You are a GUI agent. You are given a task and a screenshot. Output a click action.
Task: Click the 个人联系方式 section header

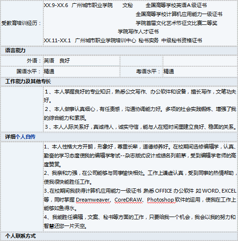[x=20, y=236]
